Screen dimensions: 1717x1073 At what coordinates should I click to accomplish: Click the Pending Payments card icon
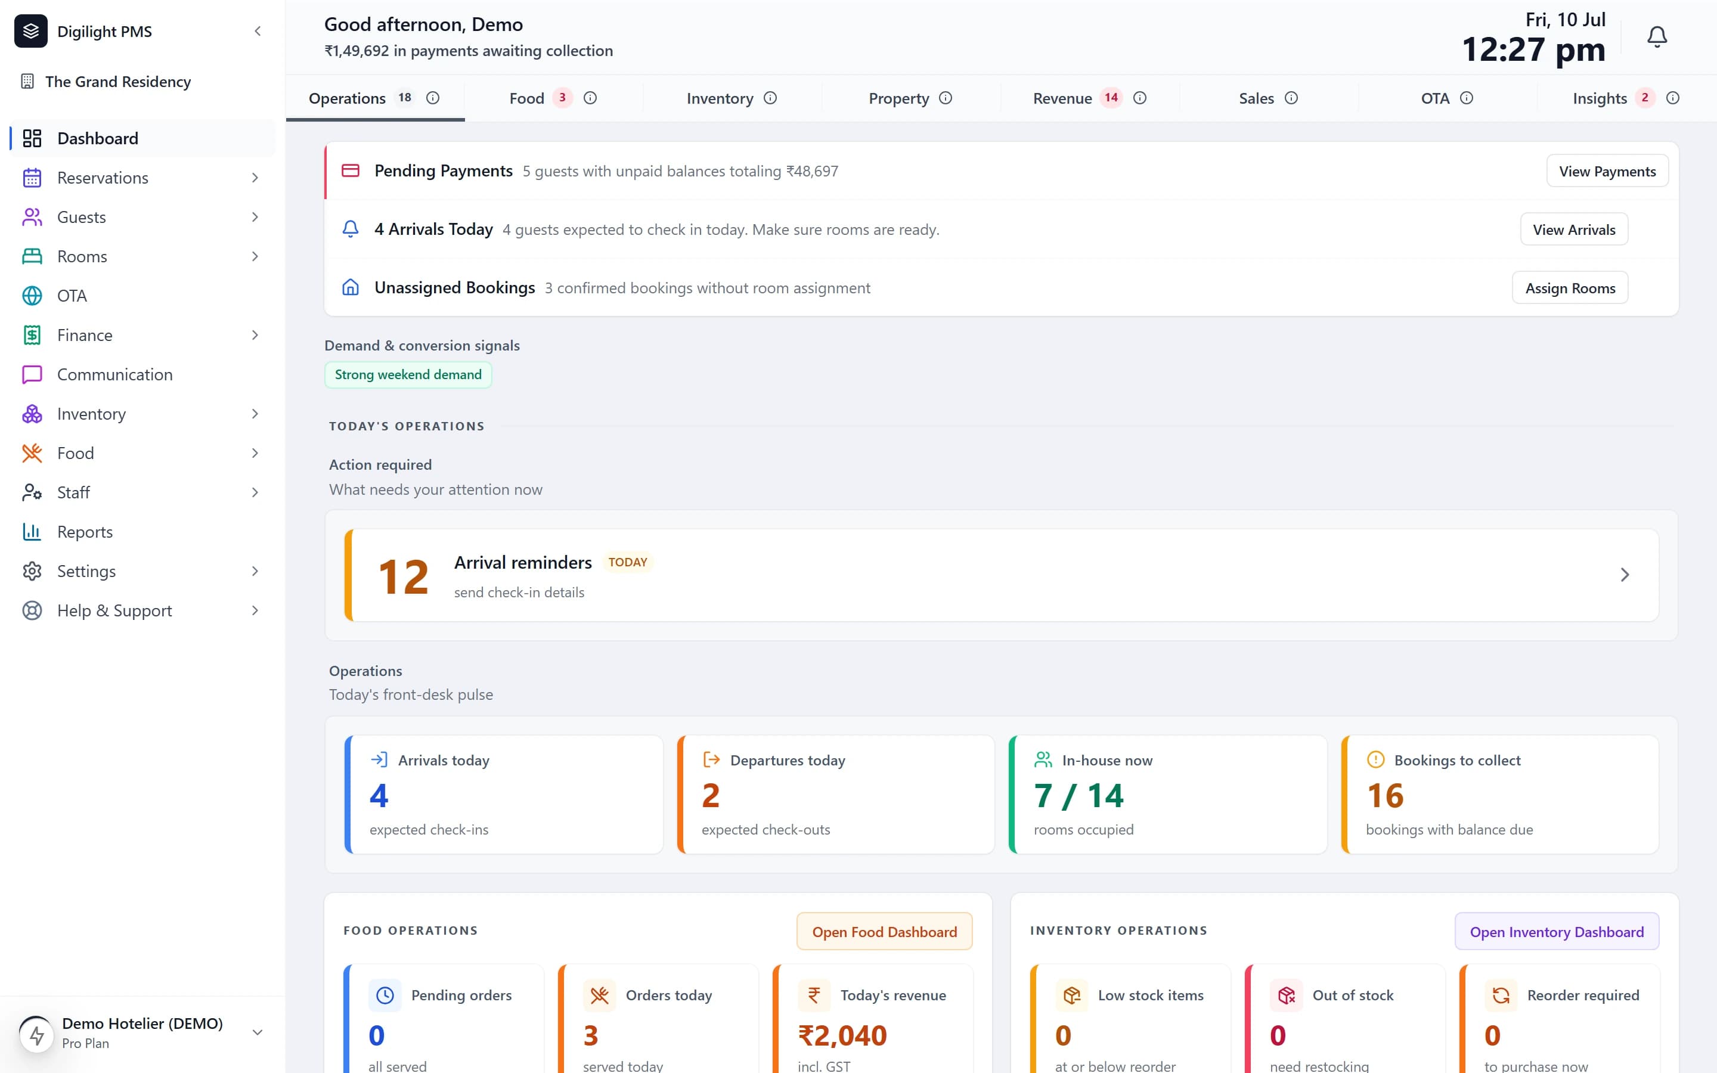coord(351,170)
